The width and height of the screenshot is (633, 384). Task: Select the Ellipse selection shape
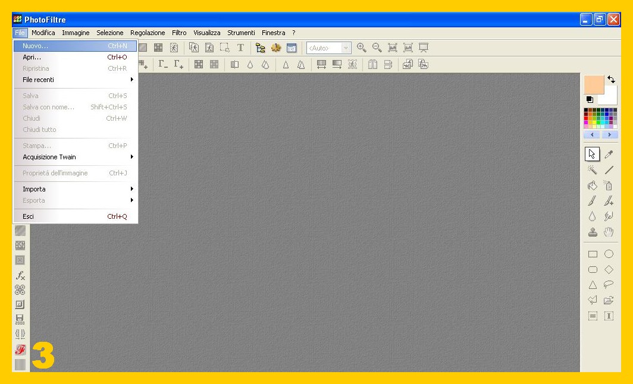pyautogui.click(x=609, y=254)
